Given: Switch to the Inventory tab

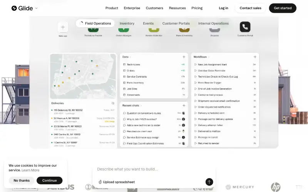Looking at the screenshot, I should (127, 23).
